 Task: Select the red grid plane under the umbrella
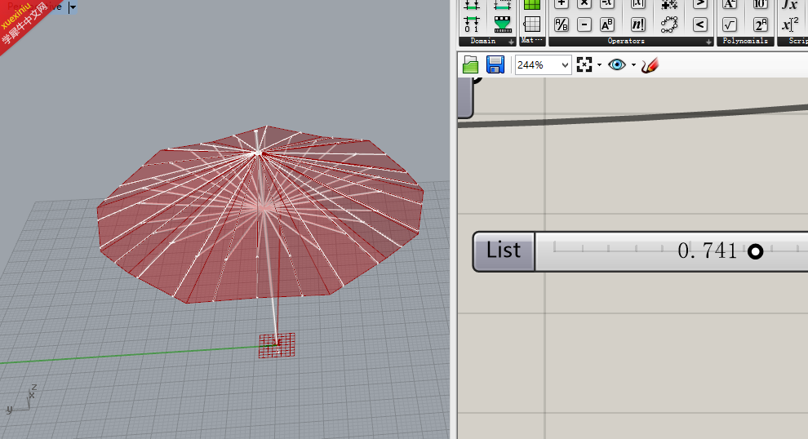click(x=277, y=345)
